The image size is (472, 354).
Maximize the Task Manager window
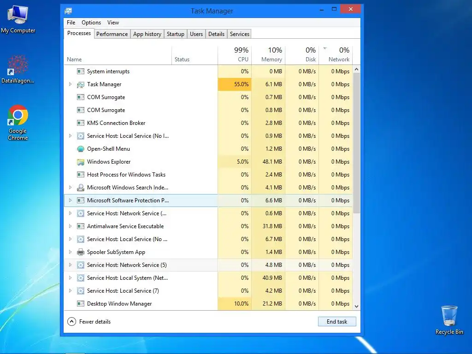[x=334, y=9]
